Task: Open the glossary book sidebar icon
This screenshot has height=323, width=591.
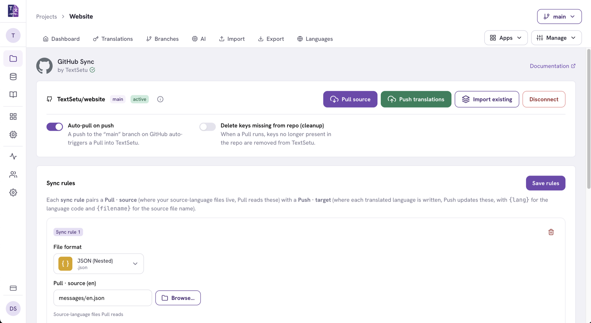Action: (x=13, y=94)
